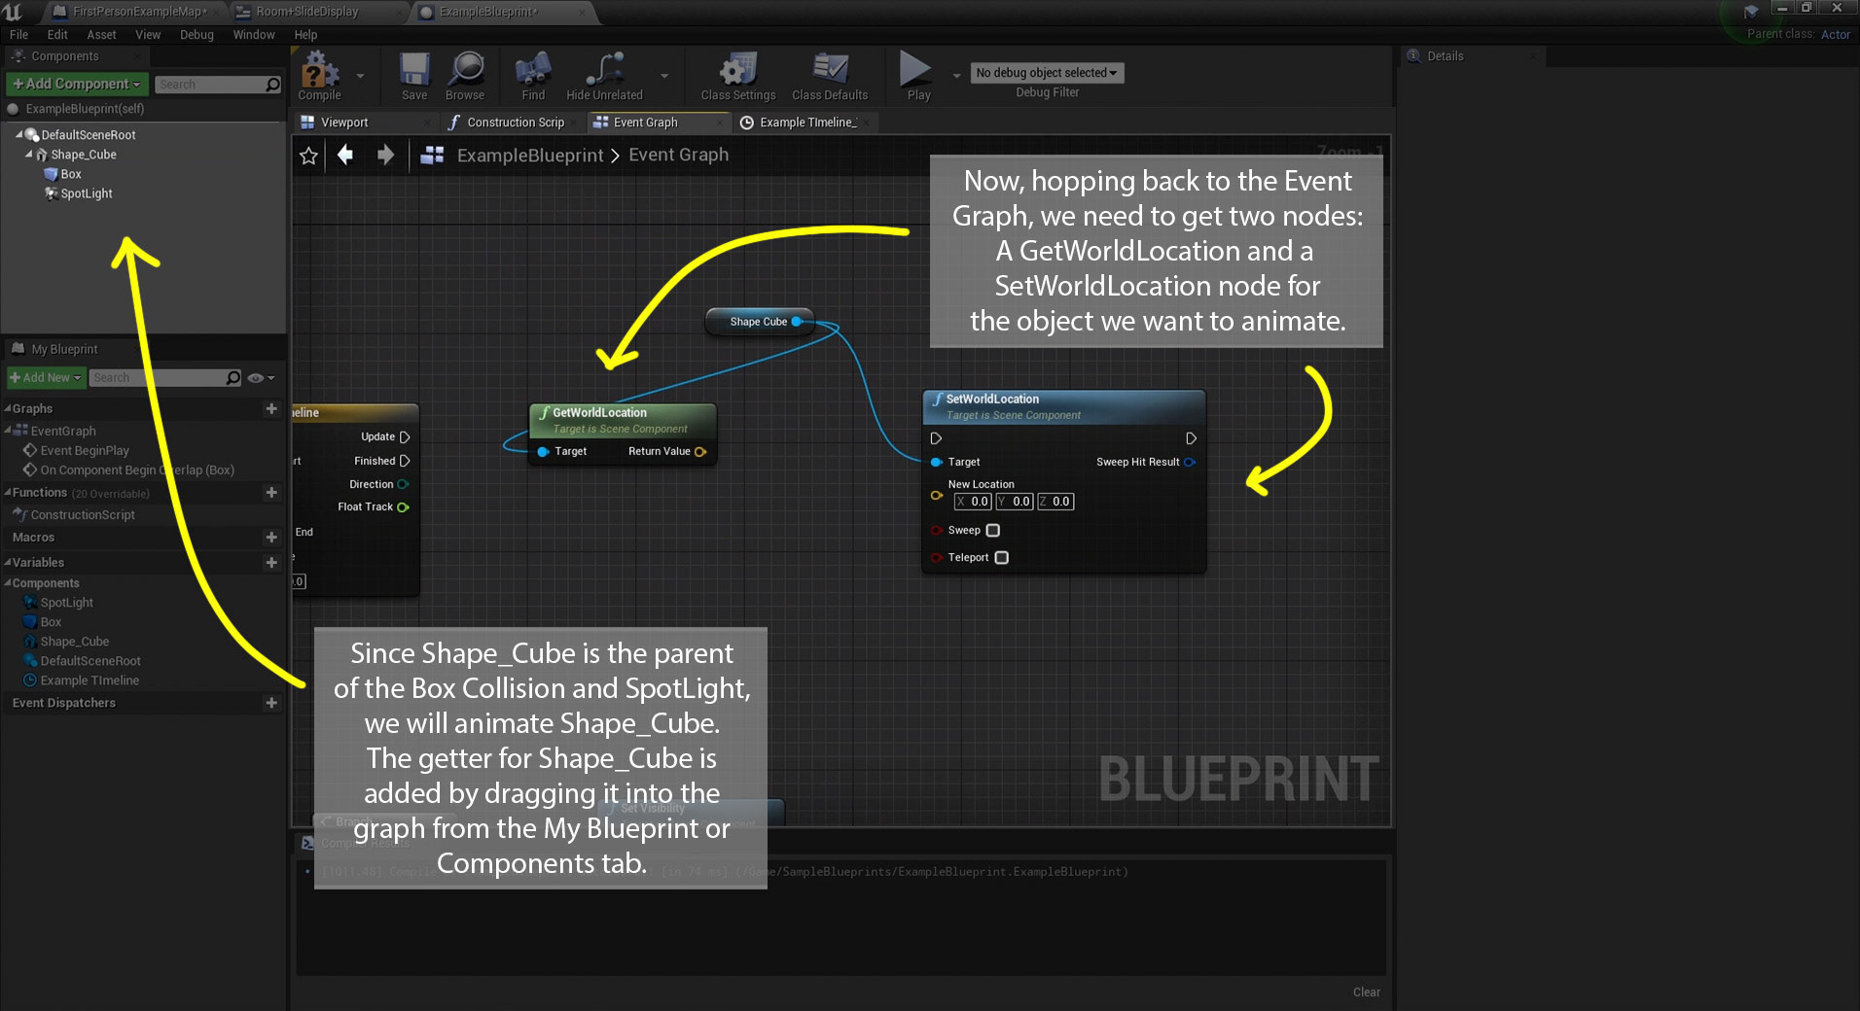Open Add Component dropdown

pyautogui.click(x=77, y=85)
